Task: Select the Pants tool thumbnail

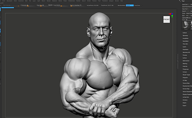Action: [186, 25]
